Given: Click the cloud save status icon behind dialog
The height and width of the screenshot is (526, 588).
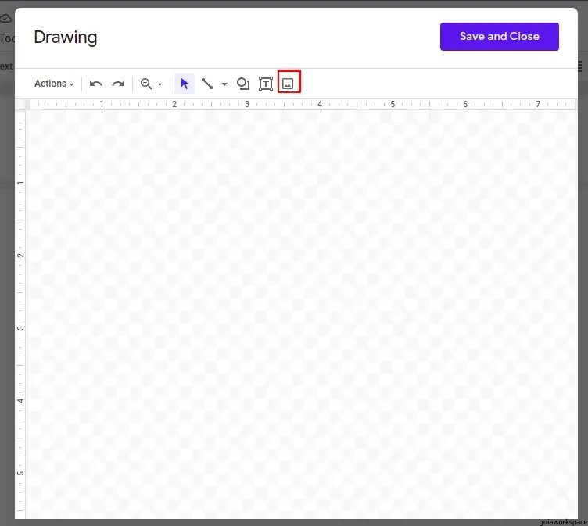Looking at the screenshot, I should point(5,19).
